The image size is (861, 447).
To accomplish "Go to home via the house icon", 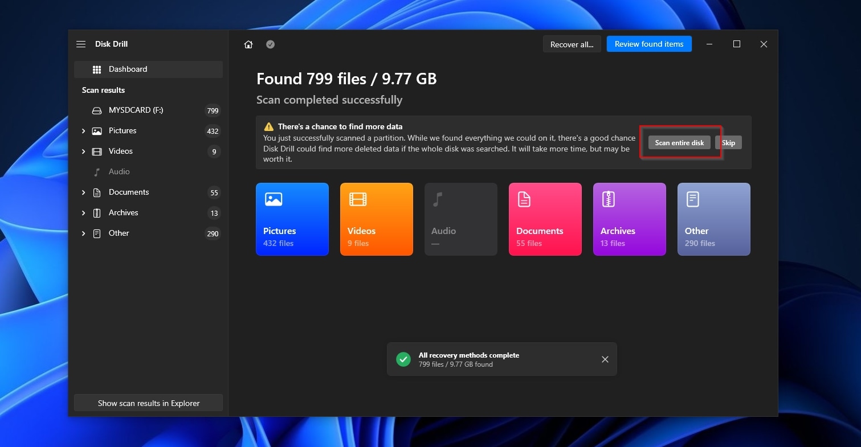I will tap(248, 44).
